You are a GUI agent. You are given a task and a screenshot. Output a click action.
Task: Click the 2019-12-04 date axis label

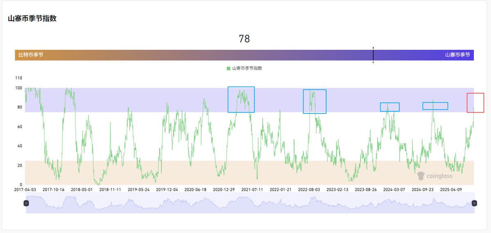[167, 190]
